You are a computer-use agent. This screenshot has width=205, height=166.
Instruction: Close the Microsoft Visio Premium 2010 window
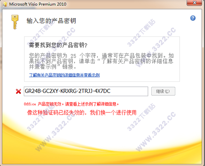tap(194, 3)
